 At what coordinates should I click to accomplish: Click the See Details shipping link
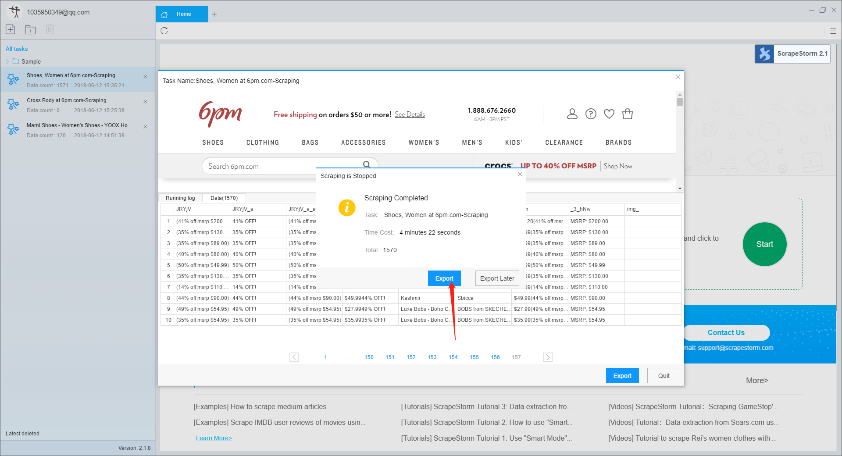click(x=410, y=114)
